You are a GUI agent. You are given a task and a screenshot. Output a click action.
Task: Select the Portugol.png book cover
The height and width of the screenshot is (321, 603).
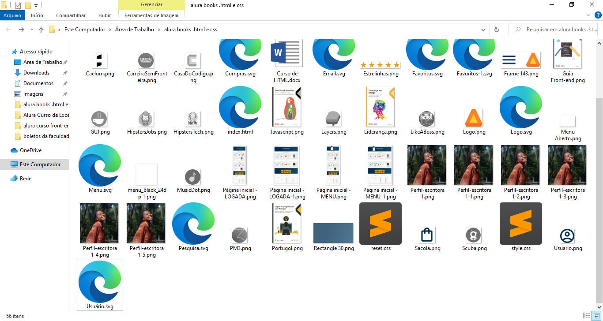(287, 223)
